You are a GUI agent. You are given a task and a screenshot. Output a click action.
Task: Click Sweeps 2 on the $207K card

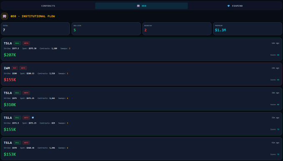tap(70, 48)
